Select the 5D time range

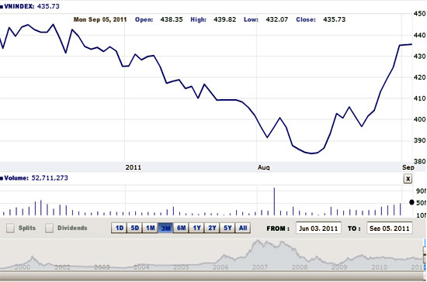pyautogui.click(x=135, y=228)
